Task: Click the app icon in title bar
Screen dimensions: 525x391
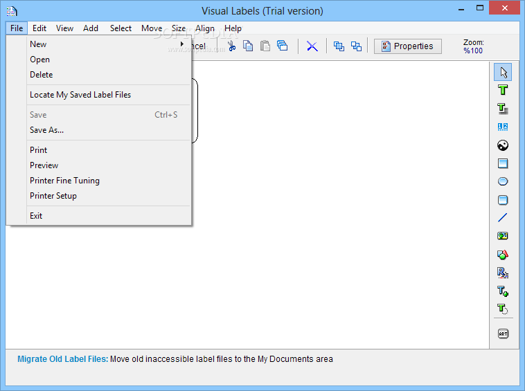Action: click(12, 11)
